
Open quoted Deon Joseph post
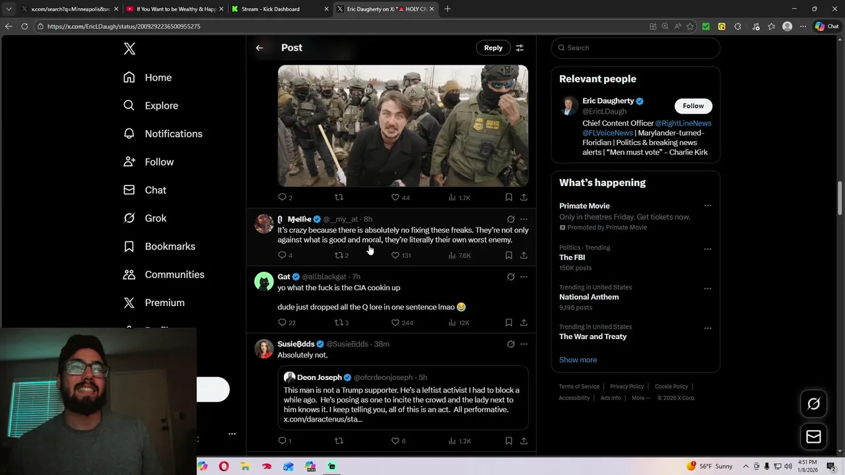point(403,398)
